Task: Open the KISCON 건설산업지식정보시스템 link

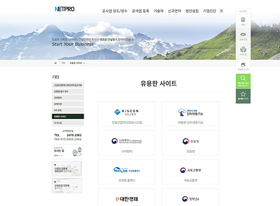Action: pyautogui.click(x=127, y=114)
